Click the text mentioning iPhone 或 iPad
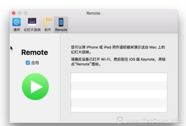The image size is (186, 126). pyautogui.click(x=118, y=50)
